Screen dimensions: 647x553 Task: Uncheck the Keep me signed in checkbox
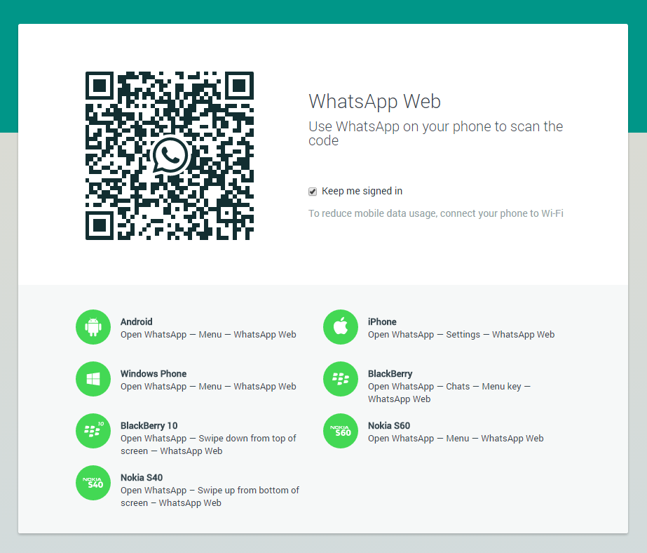click(x=312, y=191)
